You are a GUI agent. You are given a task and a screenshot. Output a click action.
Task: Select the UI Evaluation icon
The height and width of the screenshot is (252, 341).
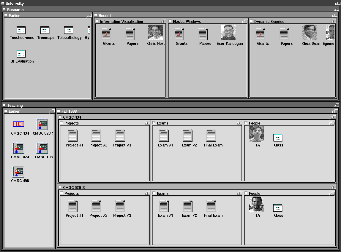[x=21, y=54]
